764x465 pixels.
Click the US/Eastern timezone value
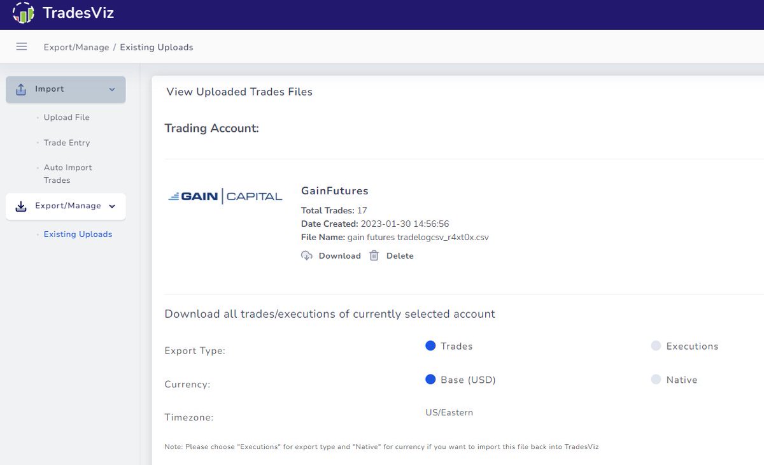(x=449, y=412)
